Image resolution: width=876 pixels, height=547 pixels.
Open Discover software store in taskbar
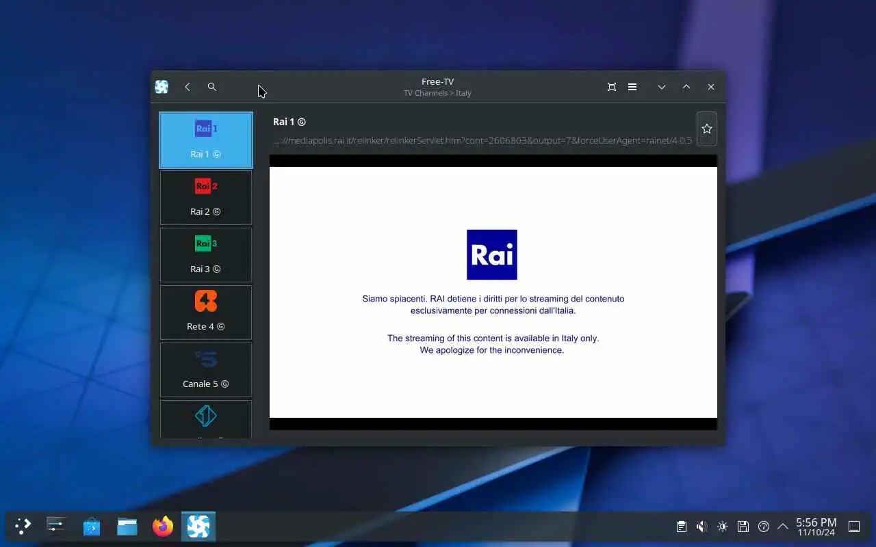tap(92, 526)
